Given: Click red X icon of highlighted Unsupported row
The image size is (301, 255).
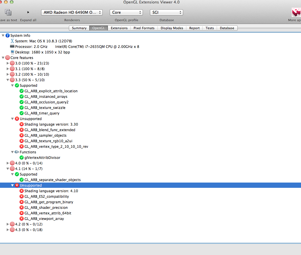Looking at the screenshot, I should click(x=17, y=185).
